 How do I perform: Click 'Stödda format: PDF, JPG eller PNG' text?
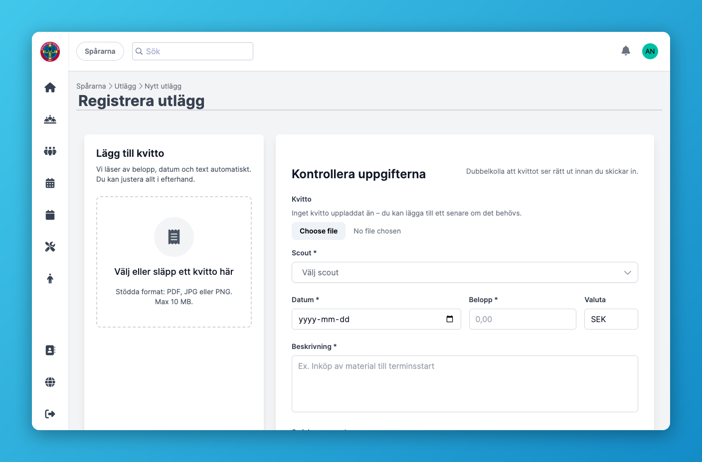click(x=174, y=292)
